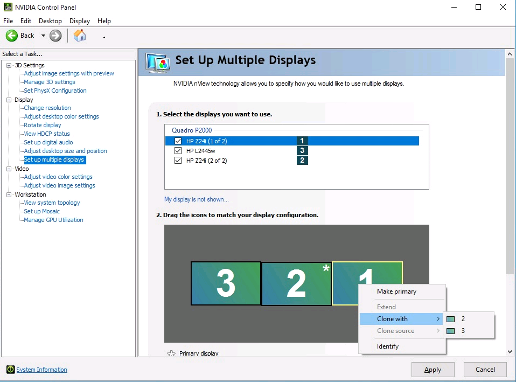Open Adjust video image settings
516x382 pixels.
click(59, 185)
